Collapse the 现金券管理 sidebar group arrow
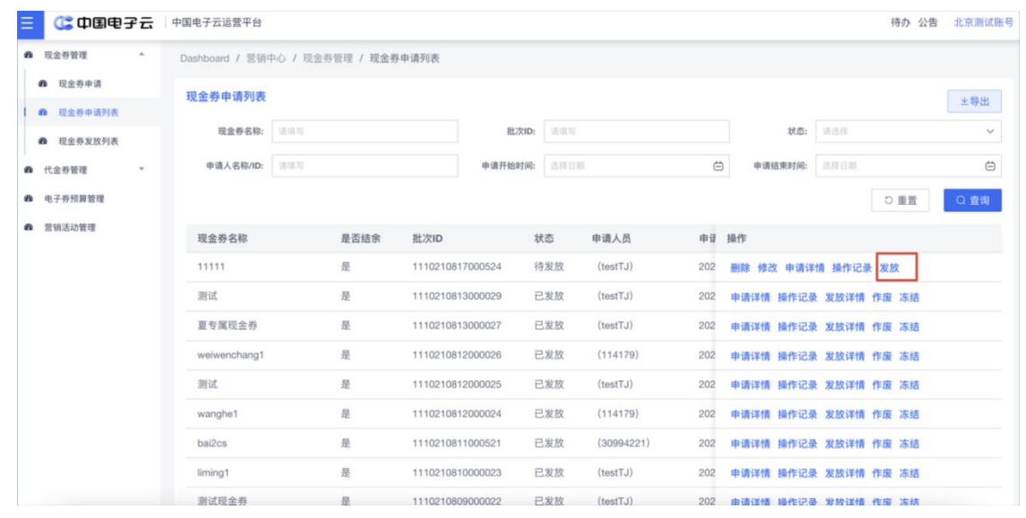Image resolution: width=1026 pixels, height=518 pixels. tap(142, 55)
